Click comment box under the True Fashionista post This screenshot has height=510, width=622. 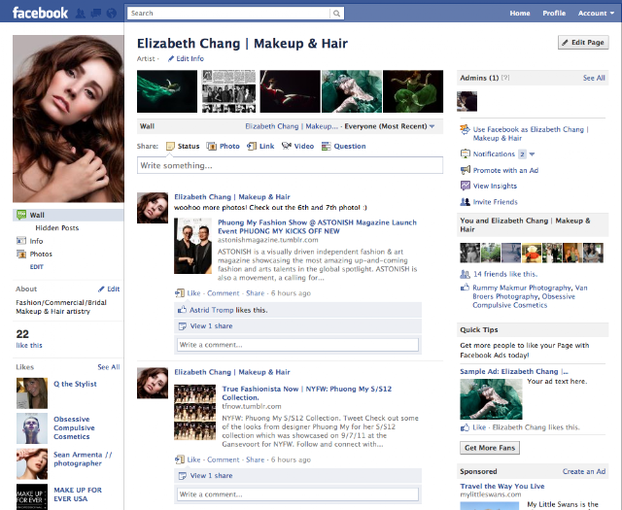click(x=297, y=494)
